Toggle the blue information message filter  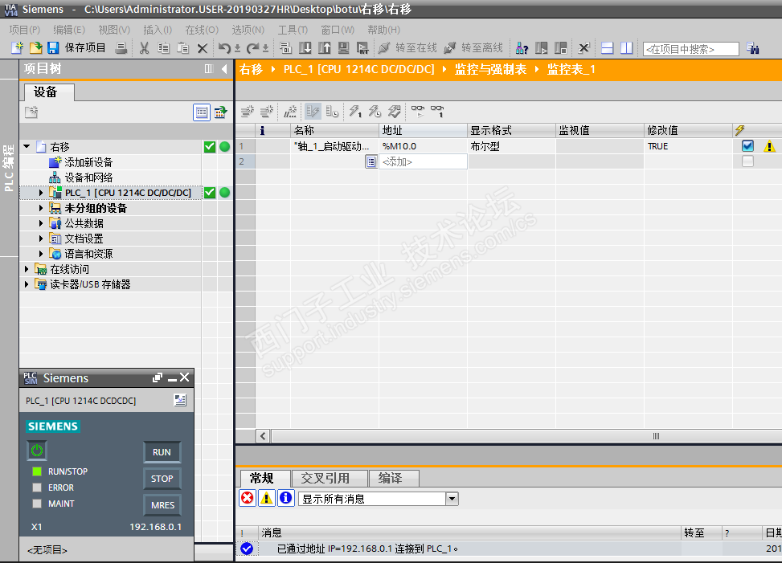tap(286, 498)
